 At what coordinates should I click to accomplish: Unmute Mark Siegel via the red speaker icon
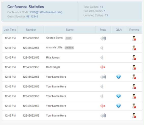[103, 67]
